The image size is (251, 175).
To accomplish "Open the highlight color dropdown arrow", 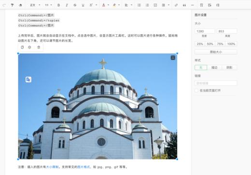I will tap(119, 5).
